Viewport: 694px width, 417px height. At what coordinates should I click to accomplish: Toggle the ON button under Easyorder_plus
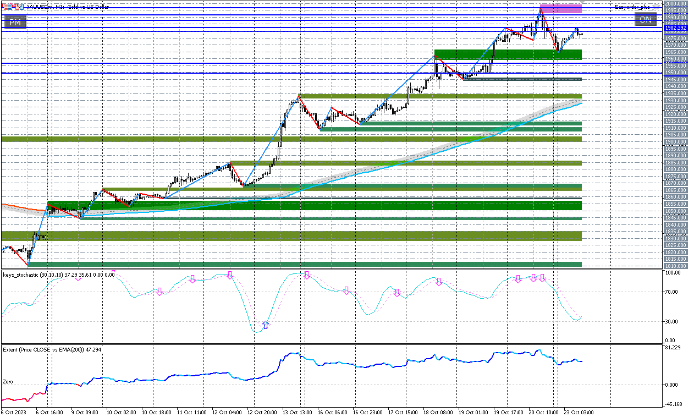tap(645, 20)
